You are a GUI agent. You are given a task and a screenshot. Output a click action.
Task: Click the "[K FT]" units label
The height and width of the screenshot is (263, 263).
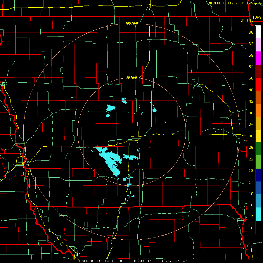click(x=247, y=20)
